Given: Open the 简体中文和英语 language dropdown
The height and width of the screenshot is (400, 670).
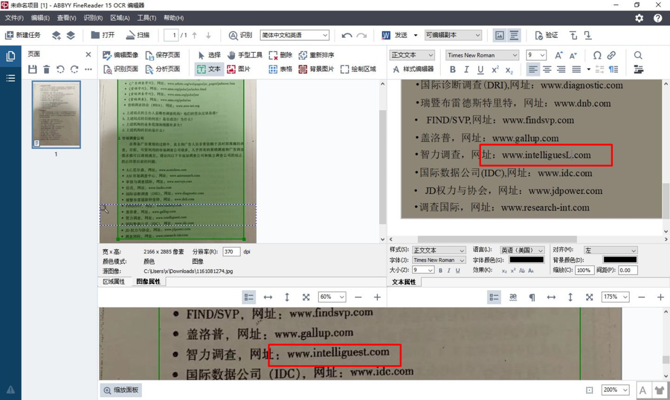Looking at the screenshot, I should [295, 35].
